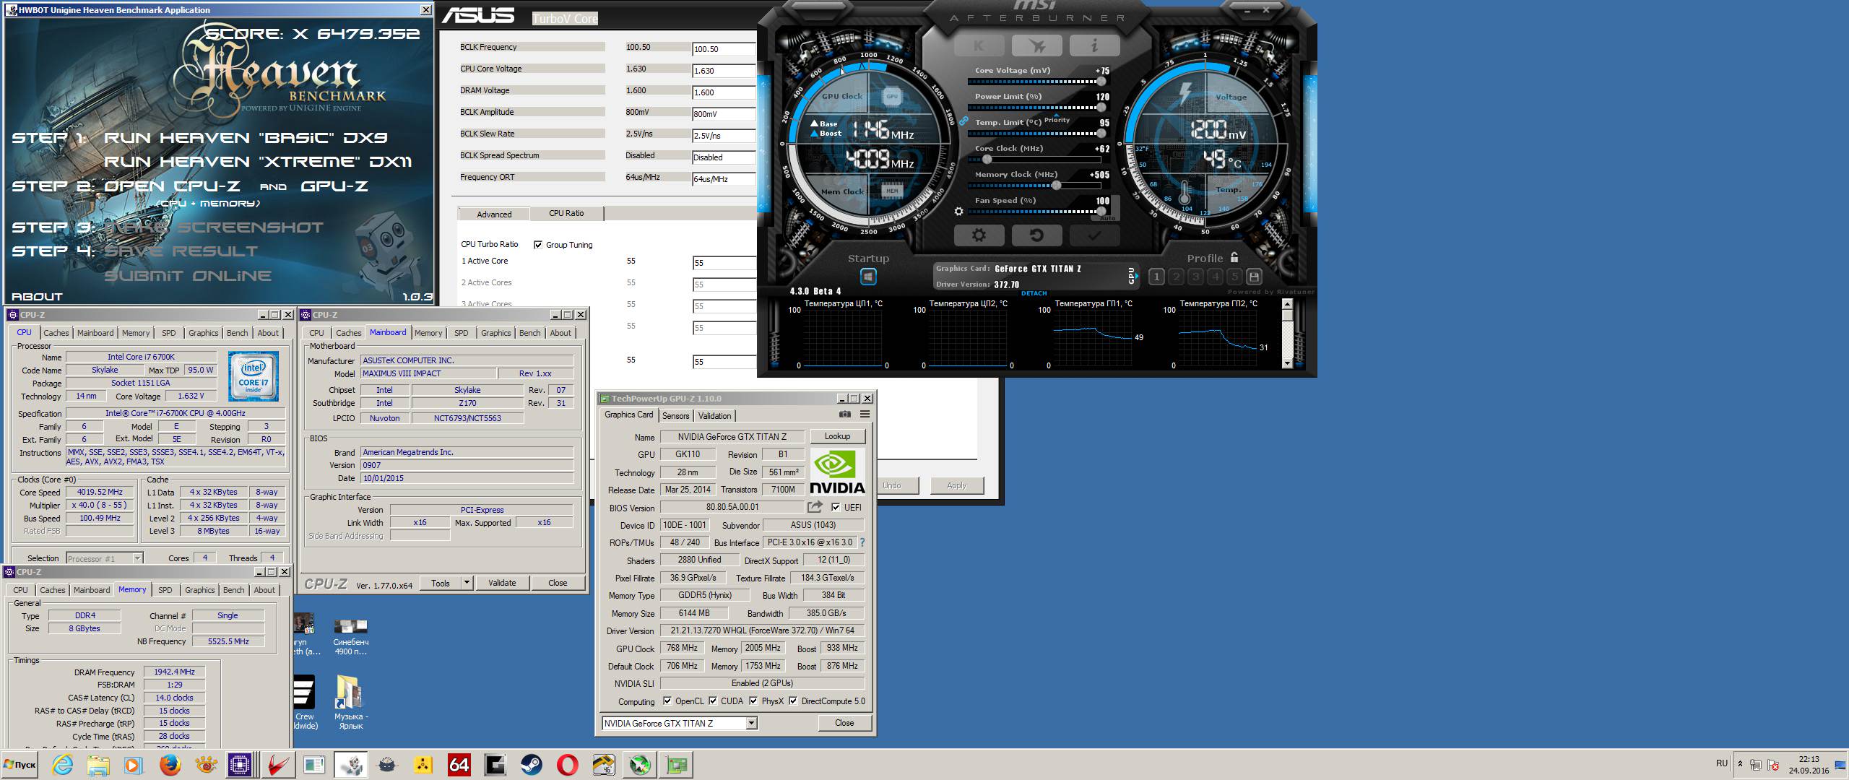Switch to the CPU Ratio tab in TurboV
Image resolution: width=1849 pixels, height=780 pixels.
[x=566, y=213]
